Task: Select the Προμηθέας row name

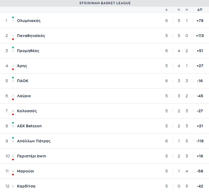Action: [x=28, y=51]
